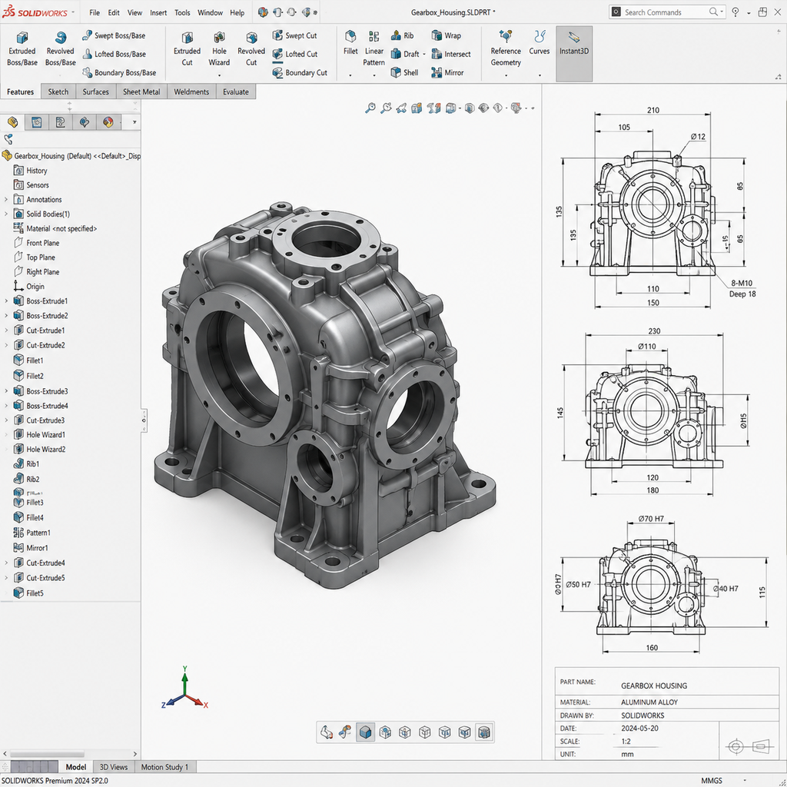
Task: Switch to the Evaluate tab
Action: pyautogui.click(x=236, y=92)
